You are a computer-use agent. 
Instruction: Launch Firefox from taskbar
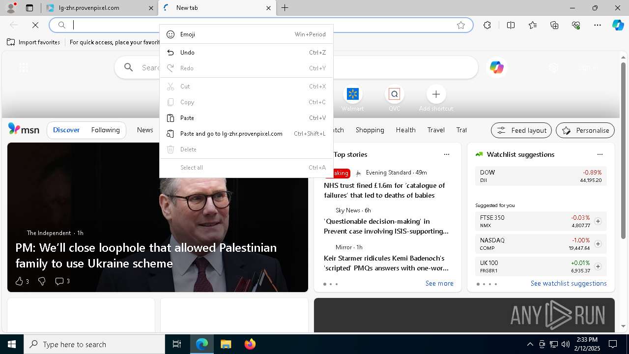tap(250, 344)
